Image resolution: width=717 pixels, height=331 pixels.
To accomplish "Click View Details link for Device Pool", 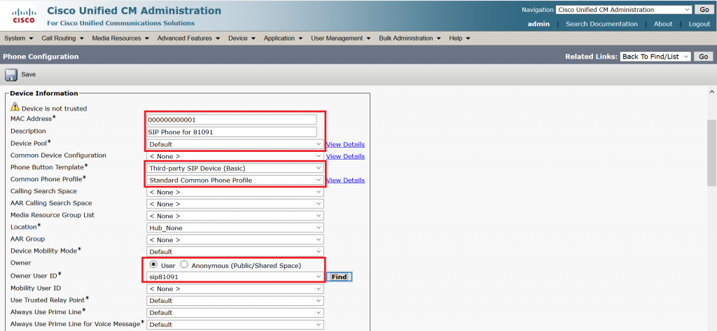I will tap(345, 145).
